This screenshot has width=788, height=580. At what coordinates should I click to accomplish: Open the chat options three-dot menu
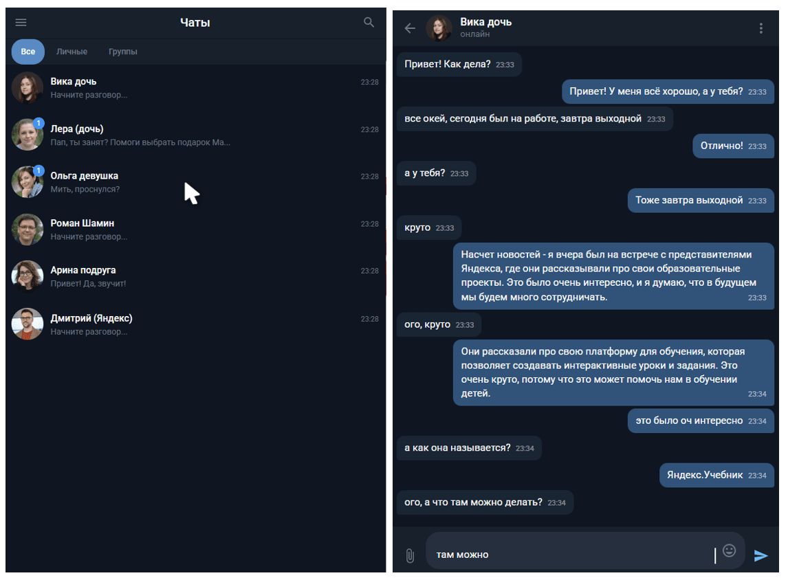pos(760,27)
